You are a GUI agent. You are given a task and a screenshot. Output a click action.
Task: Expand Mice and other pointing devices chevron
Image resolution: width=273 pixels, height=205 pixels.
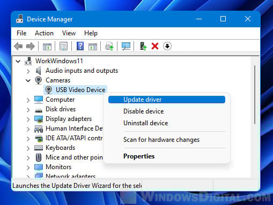coord(28,158)
